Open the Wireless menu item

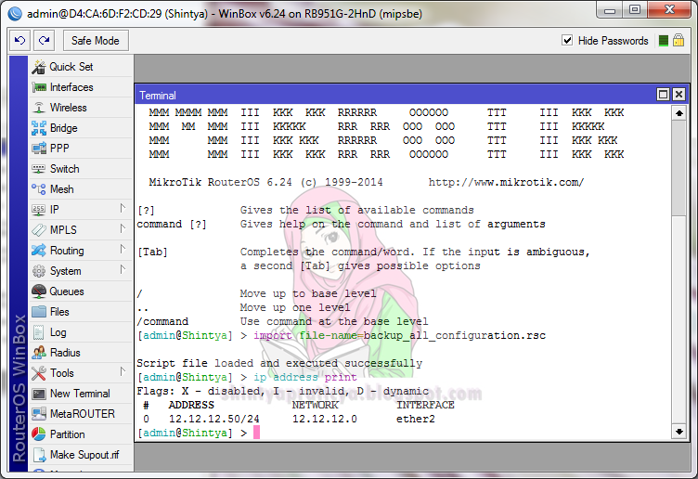[x=82, y=108]
